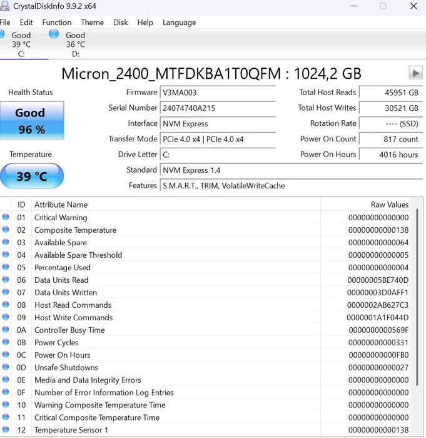
Task: Go to next disk arrow button
Action: [415, 73]
